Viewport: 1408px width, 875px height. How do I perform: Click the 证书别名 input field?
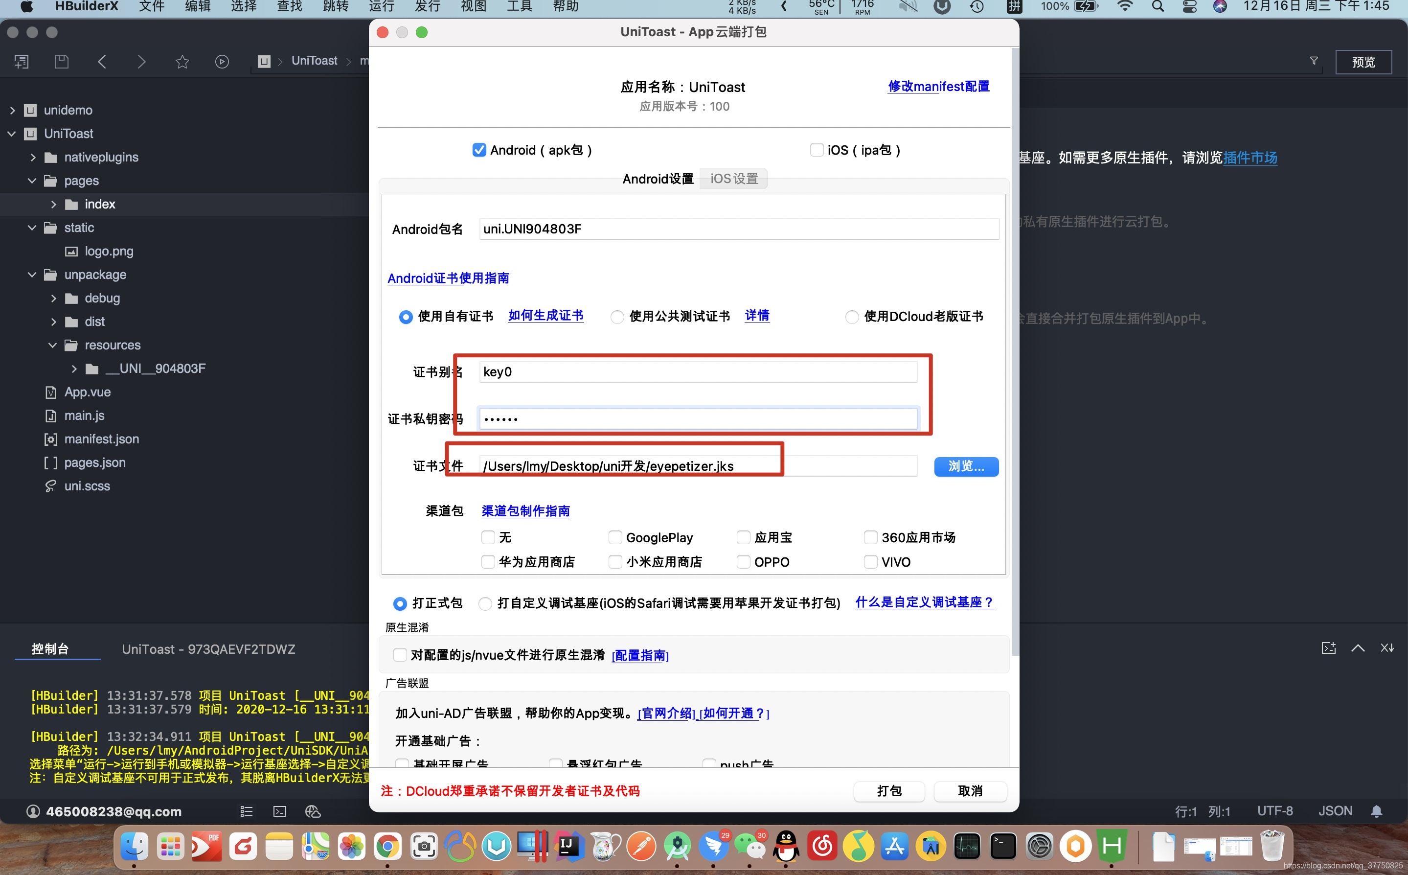click(698, 371)
